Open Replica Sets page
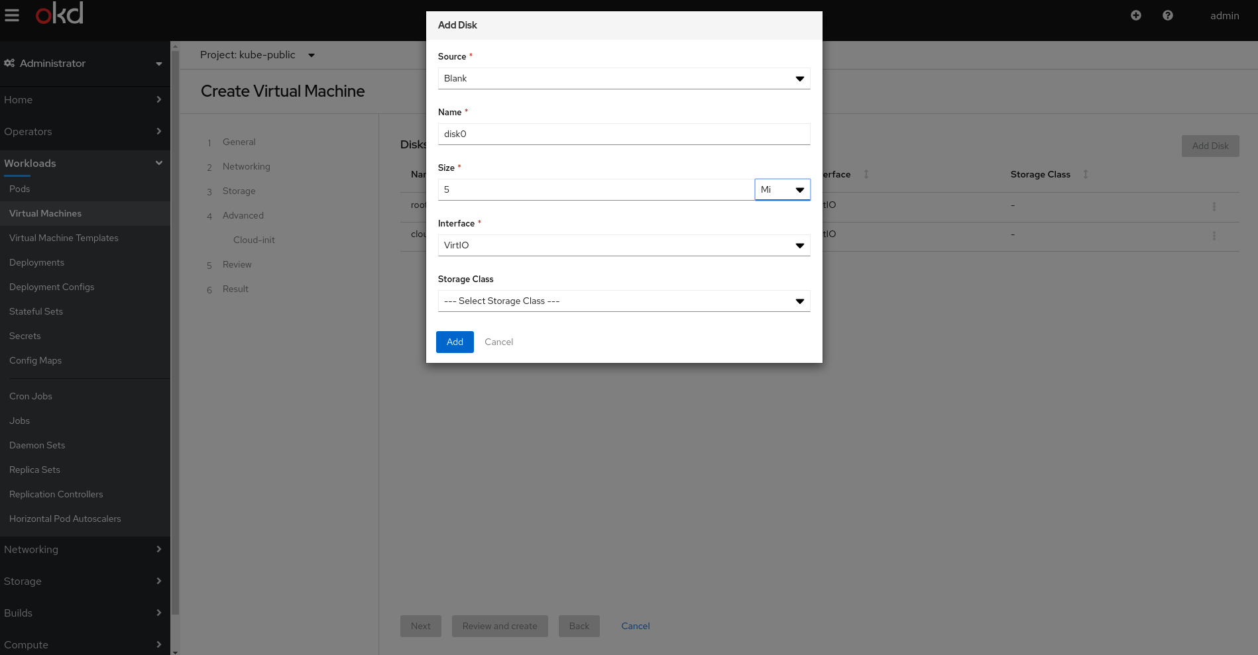 click(x=34, y=470)
